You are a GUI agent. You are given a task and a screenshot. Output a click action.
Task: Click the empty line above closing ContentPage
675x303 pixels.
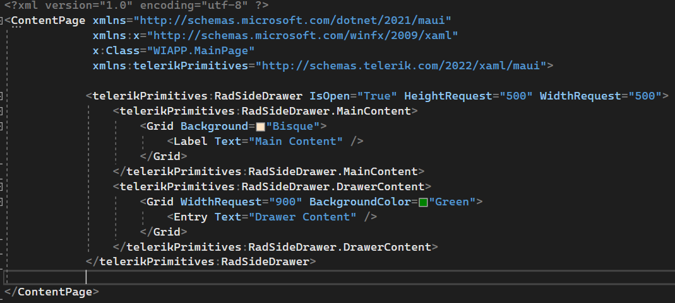[x=253, y=277]
